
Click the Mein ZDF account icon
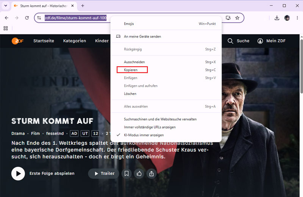260,41
